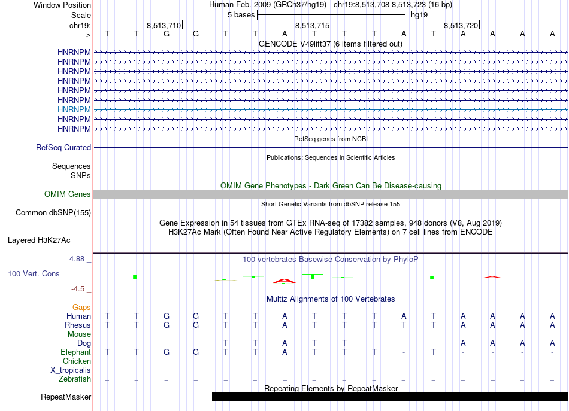Click the Chicken alignment row label
The image size is (569, 411).
tap(77, 361)
